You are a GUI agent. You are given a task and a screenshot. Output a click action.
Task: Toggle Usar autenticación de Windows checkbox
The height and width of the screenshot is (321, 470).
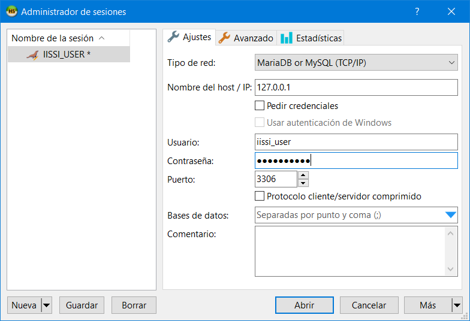[x=260, y=122]
